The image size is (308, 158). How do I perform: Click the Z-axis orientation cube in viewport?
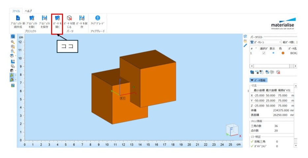pos(231,130)
